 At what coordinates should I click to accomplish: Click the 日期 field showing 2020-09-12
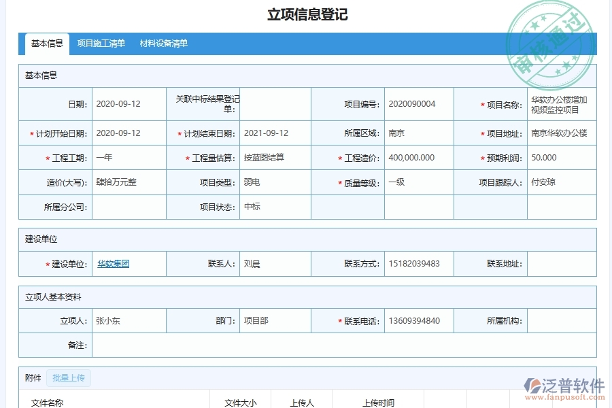[129, 103]
